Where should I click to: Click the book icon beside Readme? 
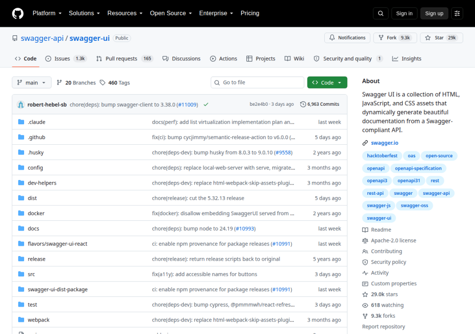(x=365, y=230)
